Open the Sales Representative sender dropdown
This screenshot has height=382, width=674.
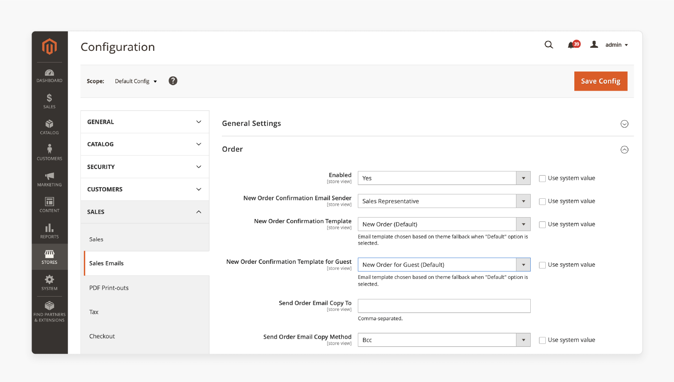tap(444, 201)
